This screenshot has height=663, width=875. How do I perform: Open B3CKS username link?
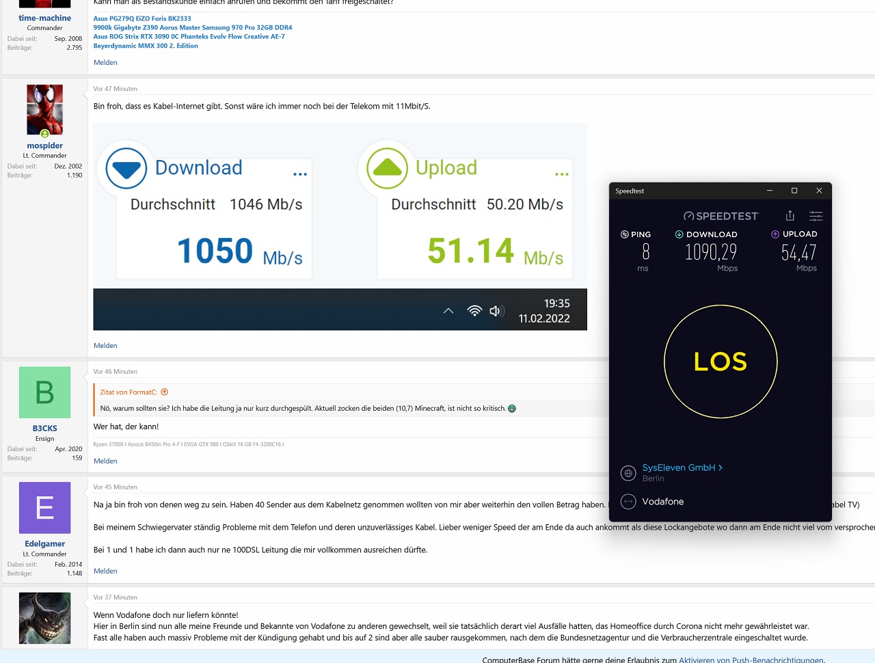click(44, 429)
